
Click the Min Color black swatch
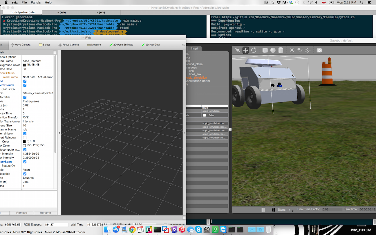[x=24, y=141]
